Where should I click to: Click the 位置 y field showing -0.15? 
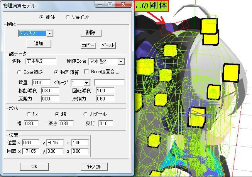pos(55,142)
